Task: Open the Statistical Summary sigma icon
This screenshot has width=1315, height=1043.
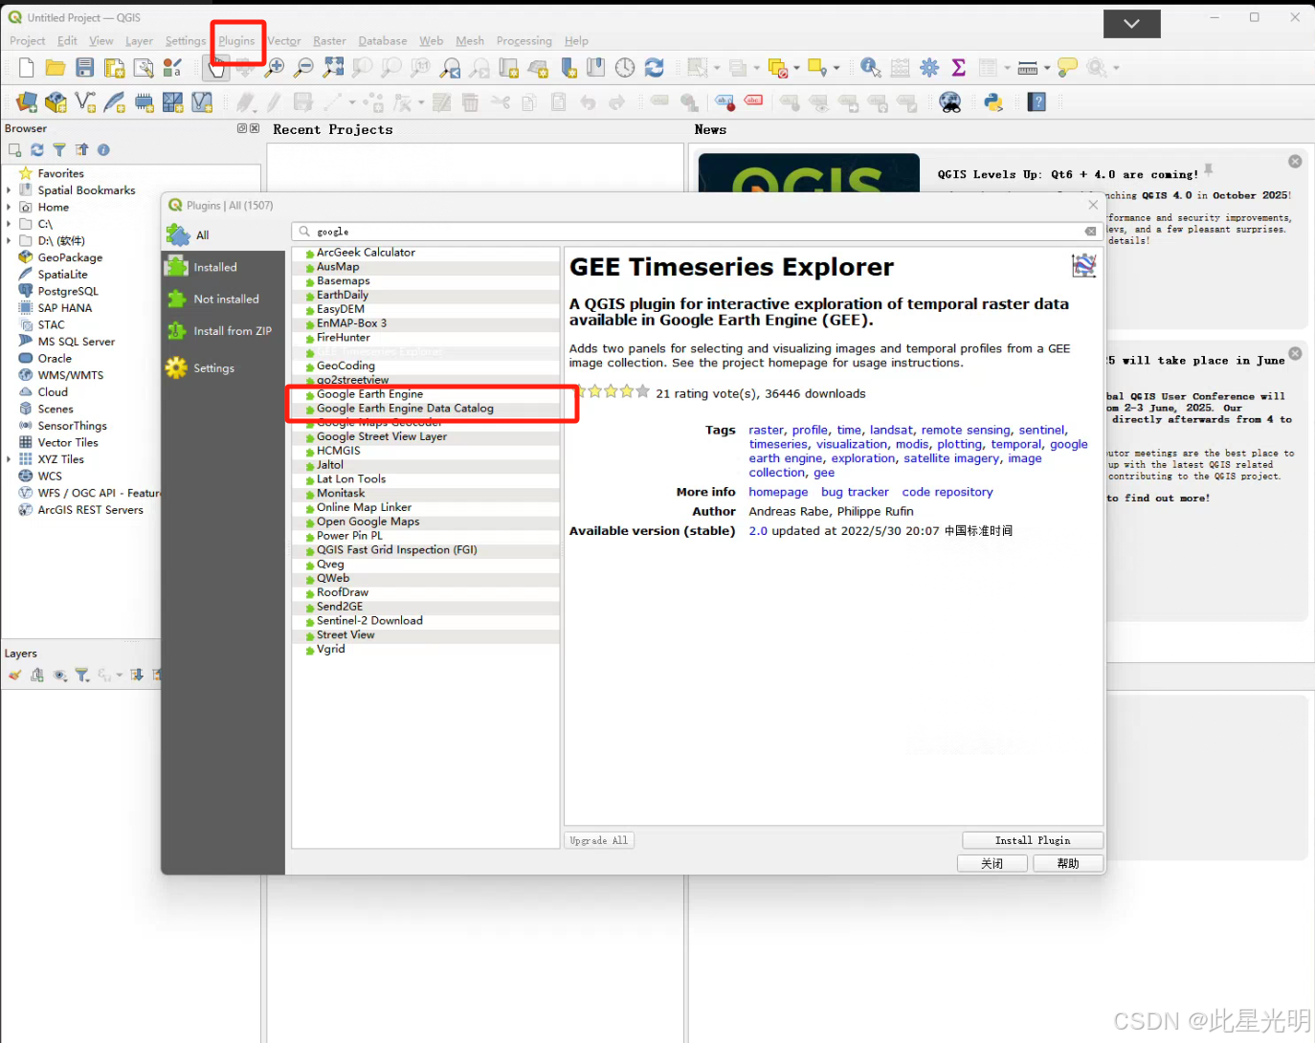Action: [958, 67]
